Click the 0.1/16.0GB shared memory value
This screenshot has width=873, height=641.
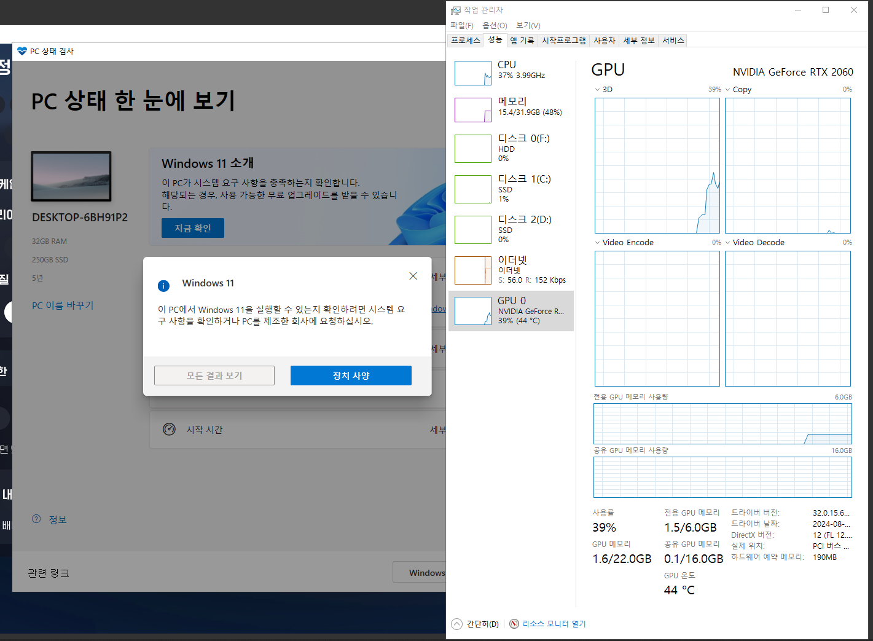click(x=694, y=559)
